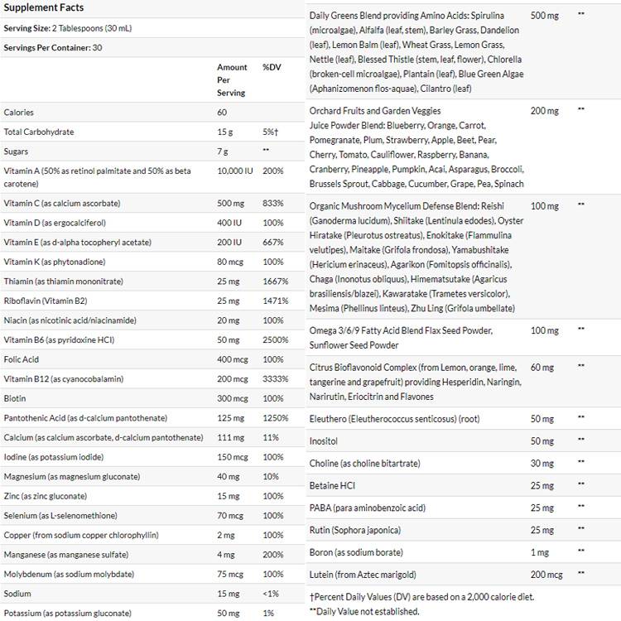The image size is (621, 621).
Task: Click the Potassium (as potassium gluconate) label
Action: pyautogui.click(x=67, y=614)
